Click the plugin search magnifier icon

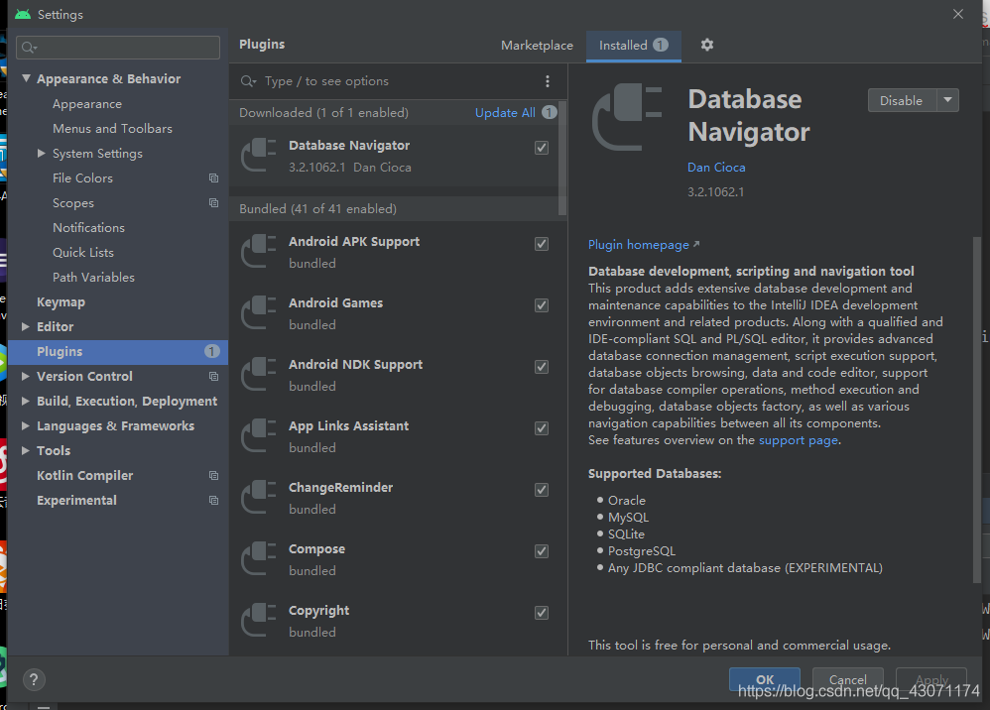click(248, 80)
